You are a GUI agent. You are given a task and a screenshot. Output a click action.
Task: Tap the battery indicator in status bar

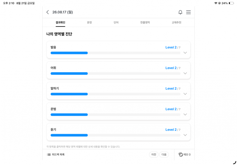pyautogui.click(x=231, y=3)
